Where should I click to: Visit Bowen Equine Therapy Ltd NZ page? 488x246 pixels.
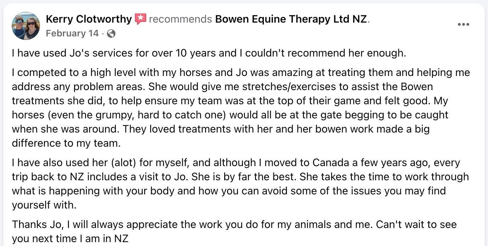291,19
